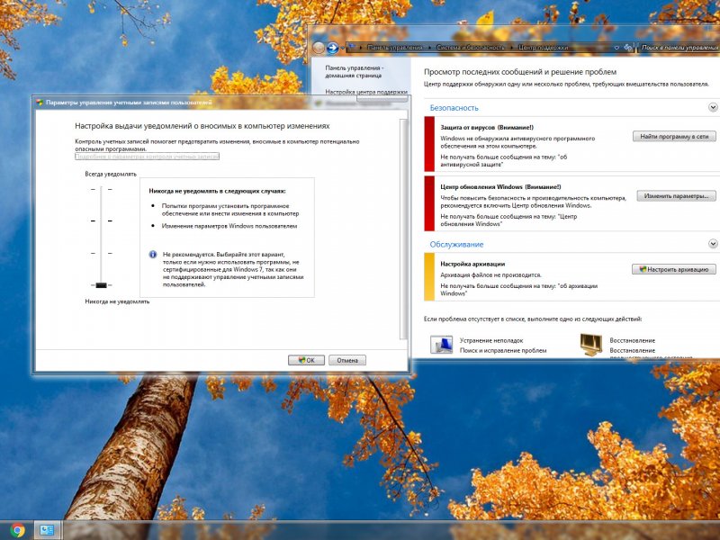The height and width of the screenshot is (540, 720).
Task: Expand the breadcrumb arrow after Панель управления
Action: click(430, 48)
